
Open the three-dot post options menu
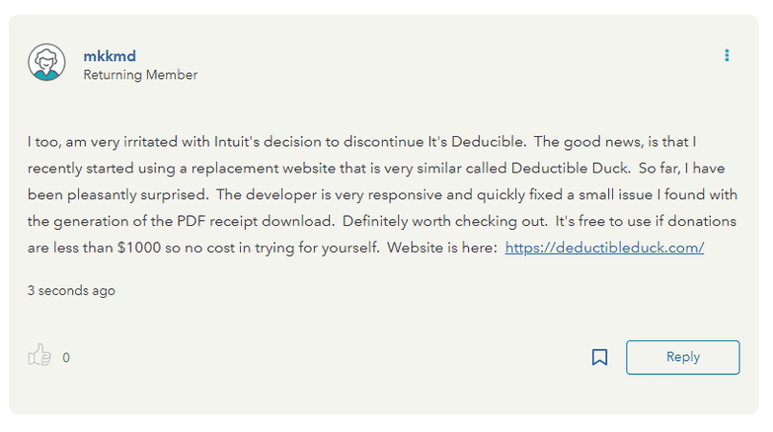click(727, 55)
